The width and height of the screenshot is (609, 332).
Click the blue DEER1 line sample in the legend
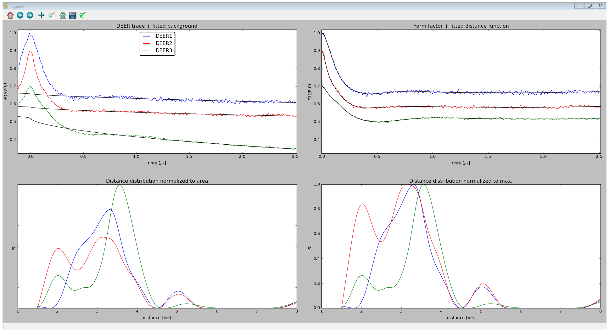pos(147,36)
